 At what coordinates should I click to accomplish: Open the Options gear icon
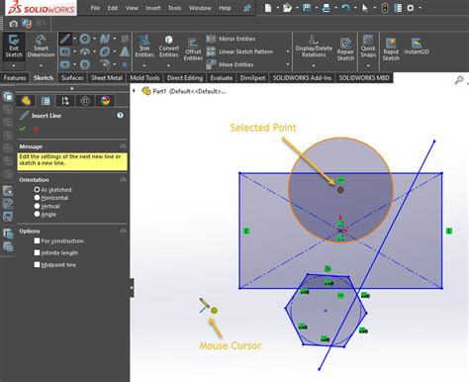[411, 8]
